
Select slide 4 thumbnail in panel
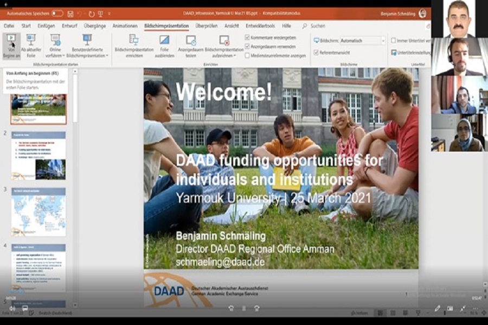pyautogui.click(x=38, y=268)
